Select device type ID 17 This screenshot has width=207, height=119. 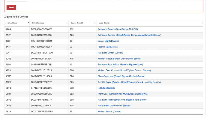pos(71,65)
